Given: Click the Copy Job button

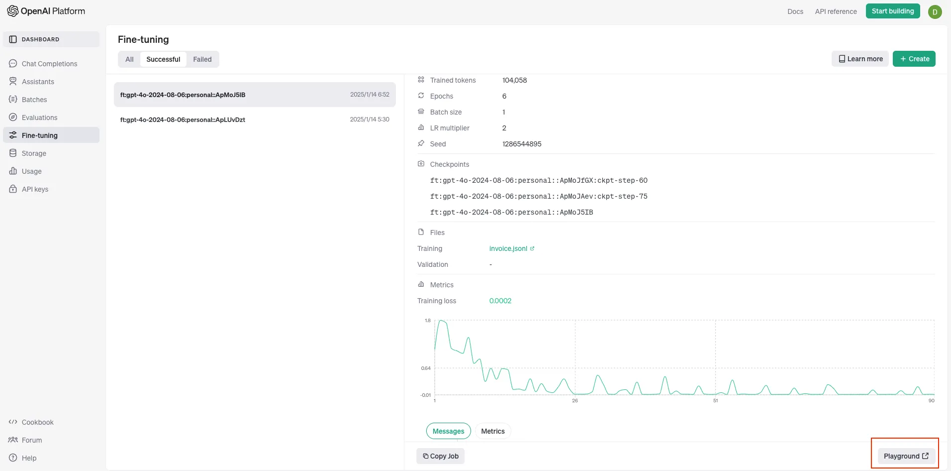Looking at the screenshot, I should click(x=440, y=456).
